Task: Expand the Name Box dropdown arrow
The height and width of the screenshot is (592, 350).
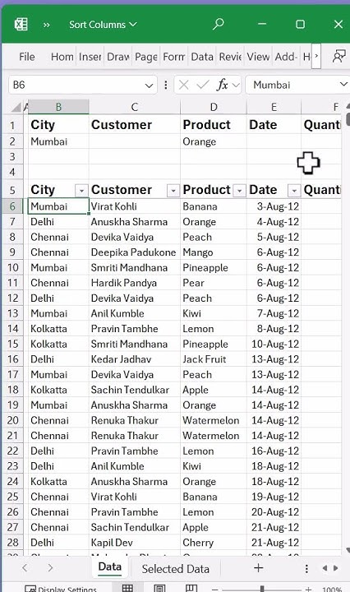Action: pos(149,86)
